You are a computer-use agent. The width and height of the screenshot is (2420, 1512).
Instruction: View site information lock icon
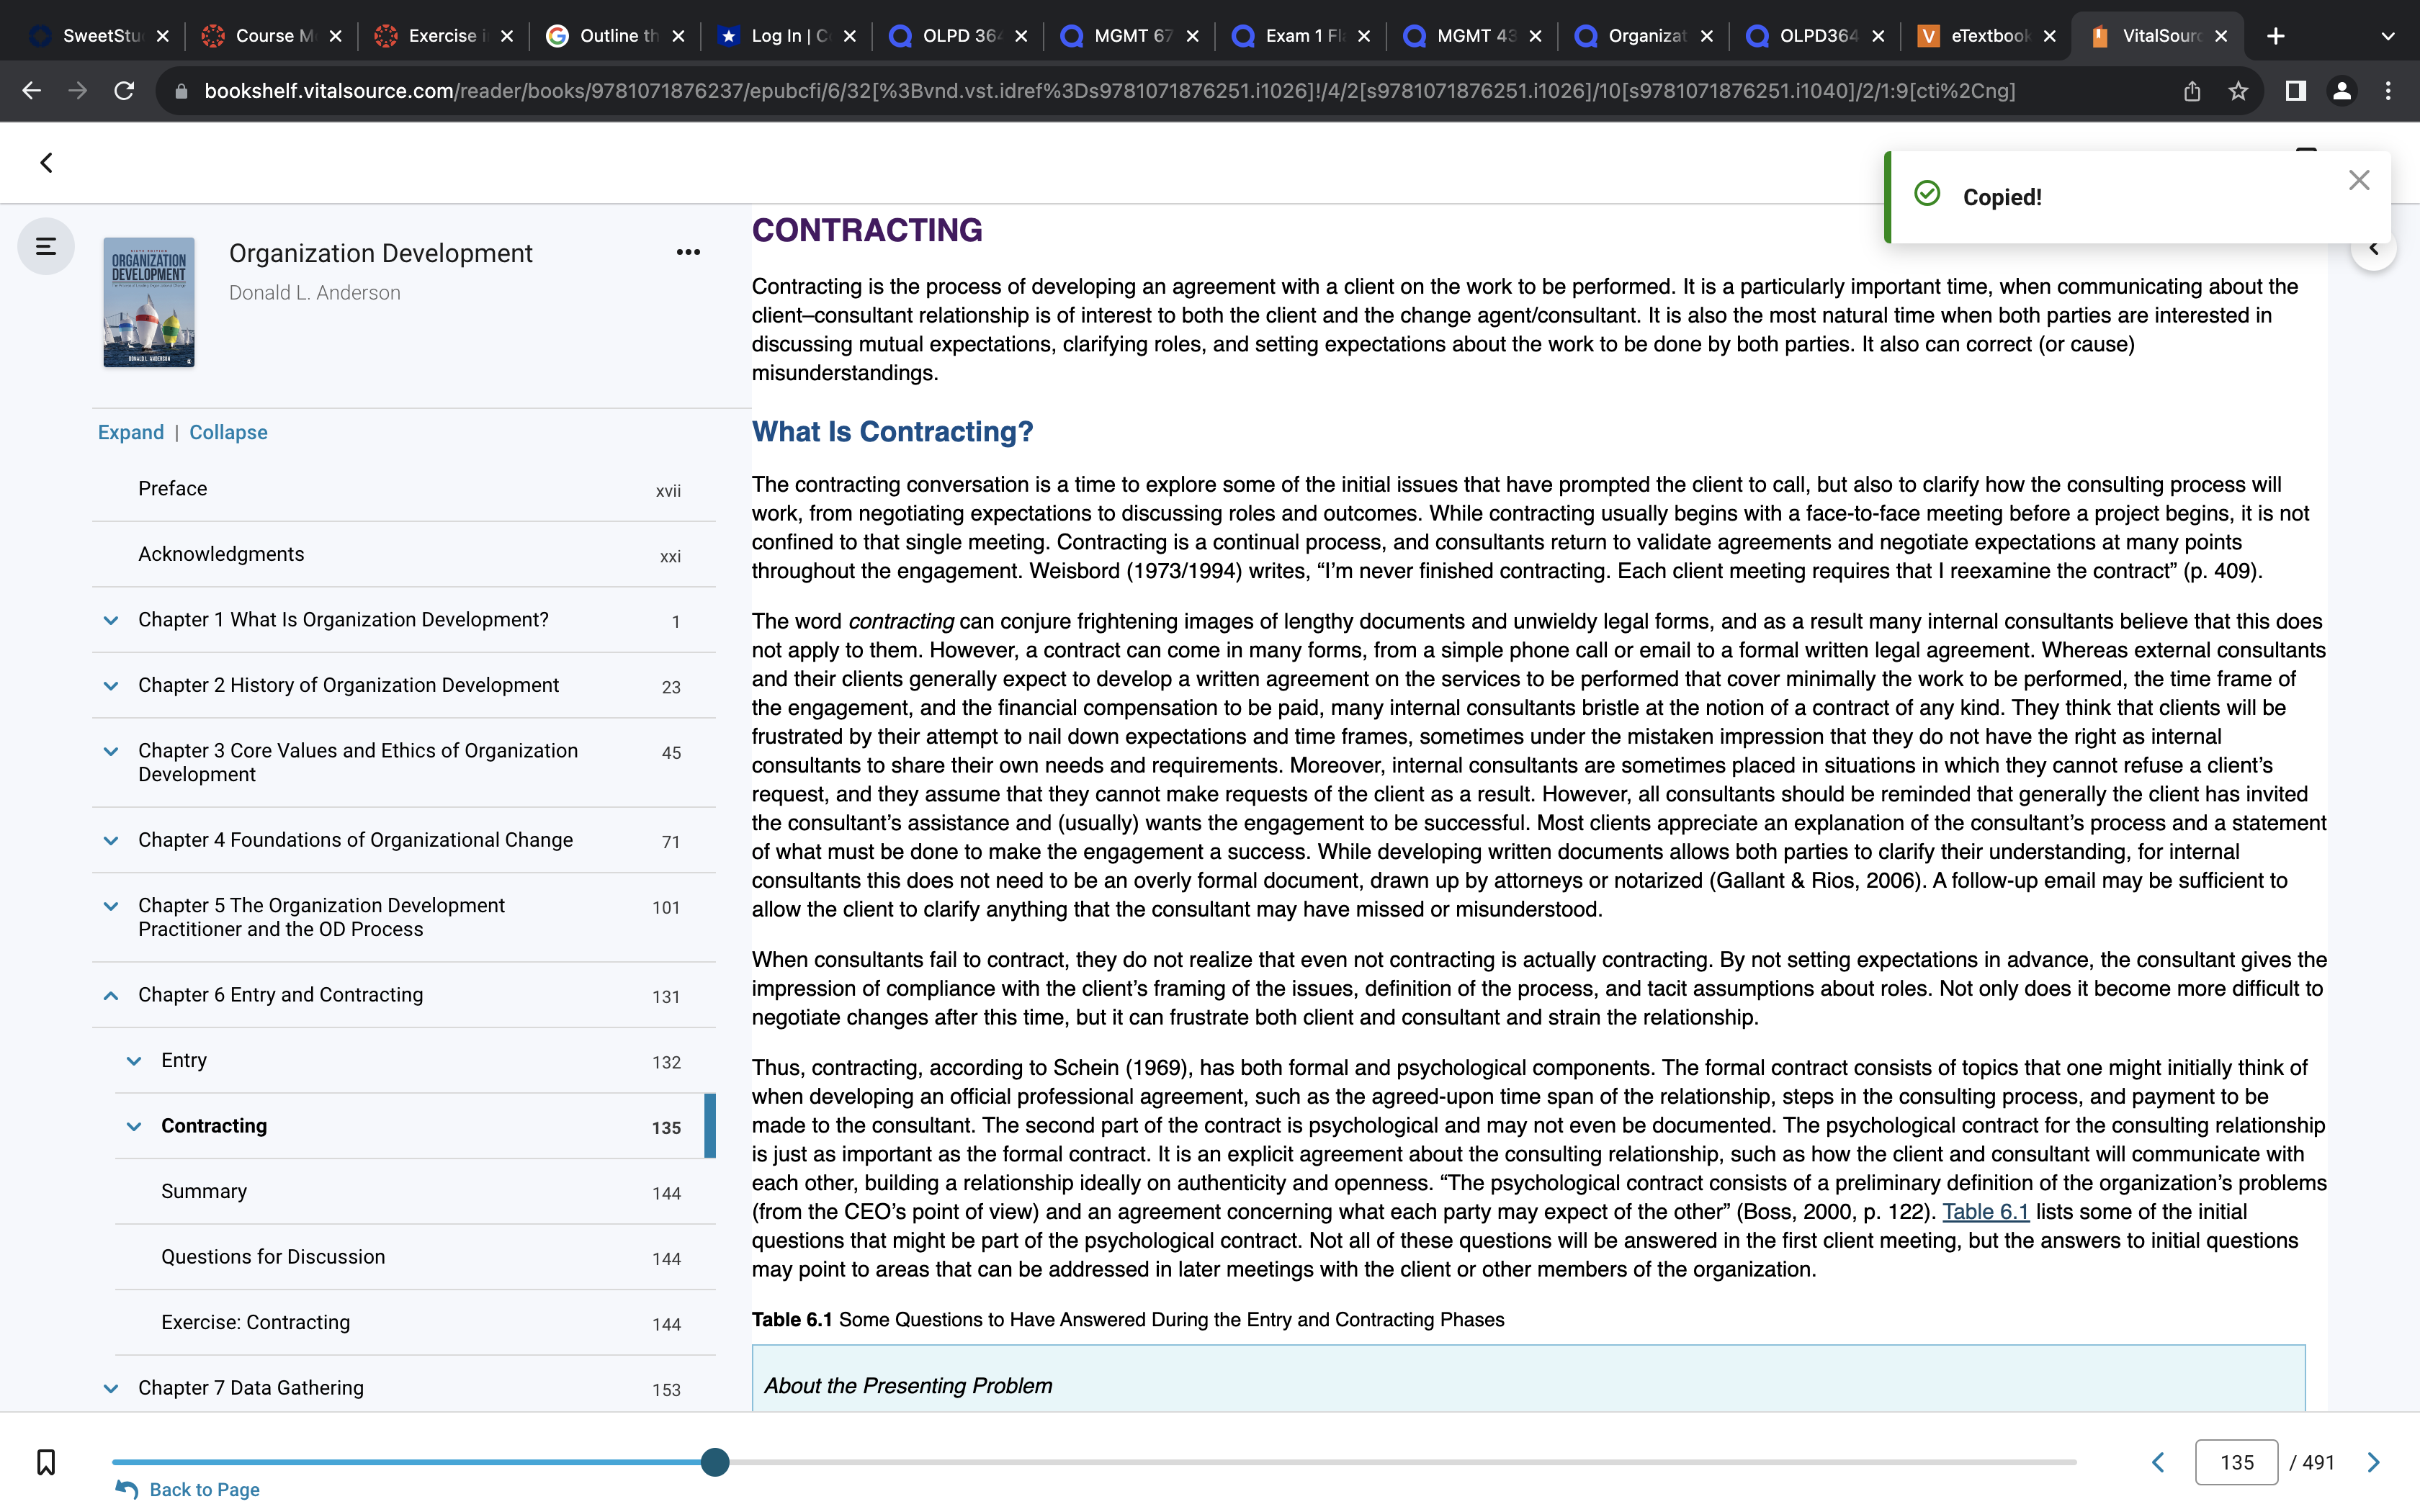click(181, 91)
